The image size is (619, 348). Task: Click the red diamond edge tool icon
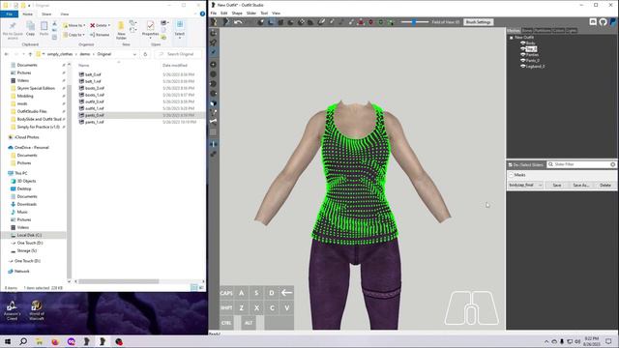(x=370, y=22)
